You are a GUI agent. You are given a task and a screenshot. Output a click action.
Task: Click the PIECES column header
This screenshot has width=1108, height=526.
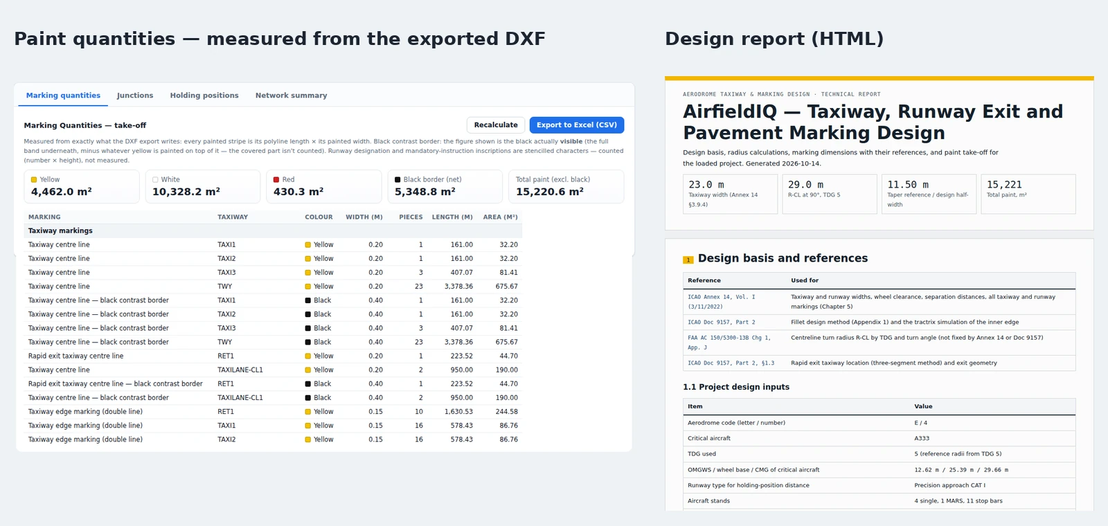pos(411,217)
